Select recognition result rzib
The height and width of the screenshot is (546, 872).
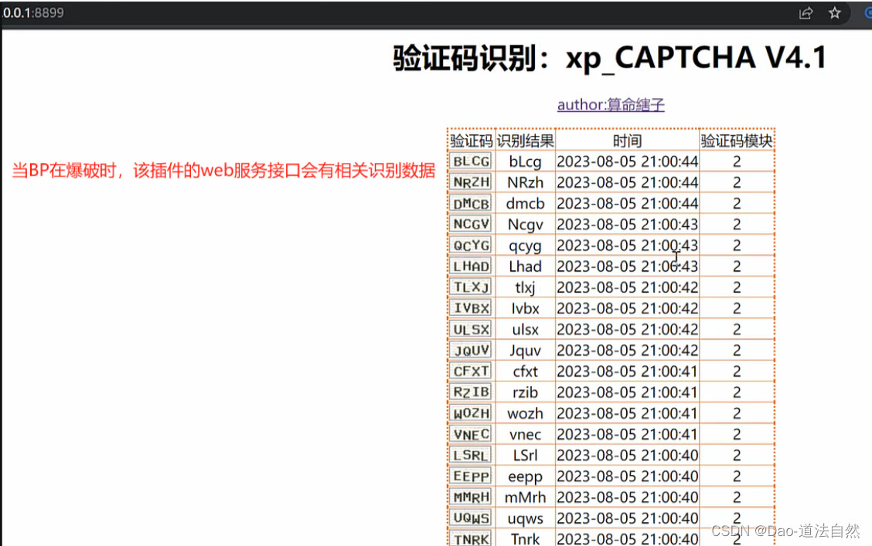(x=525, y=392)
